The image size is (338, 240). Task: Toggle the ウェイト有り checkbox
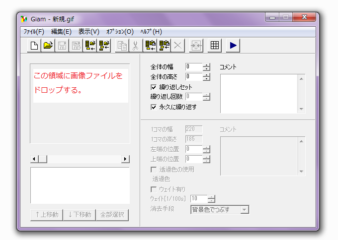click(154, 189)
